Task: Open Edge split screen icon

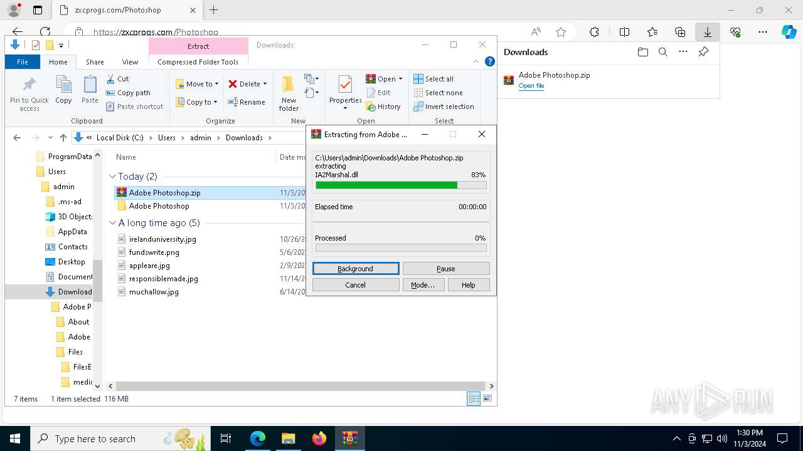Action: pos(624,32)
